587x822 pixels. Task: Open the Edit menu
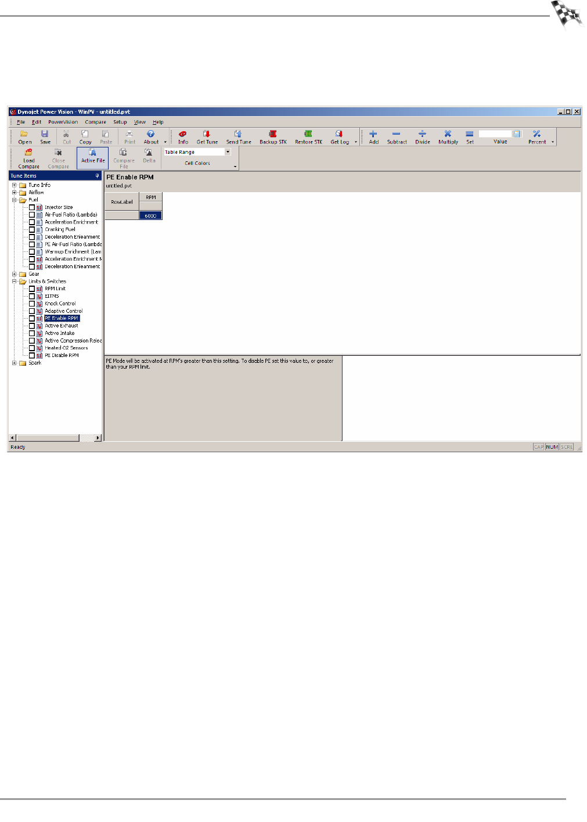tap(37, 122)
